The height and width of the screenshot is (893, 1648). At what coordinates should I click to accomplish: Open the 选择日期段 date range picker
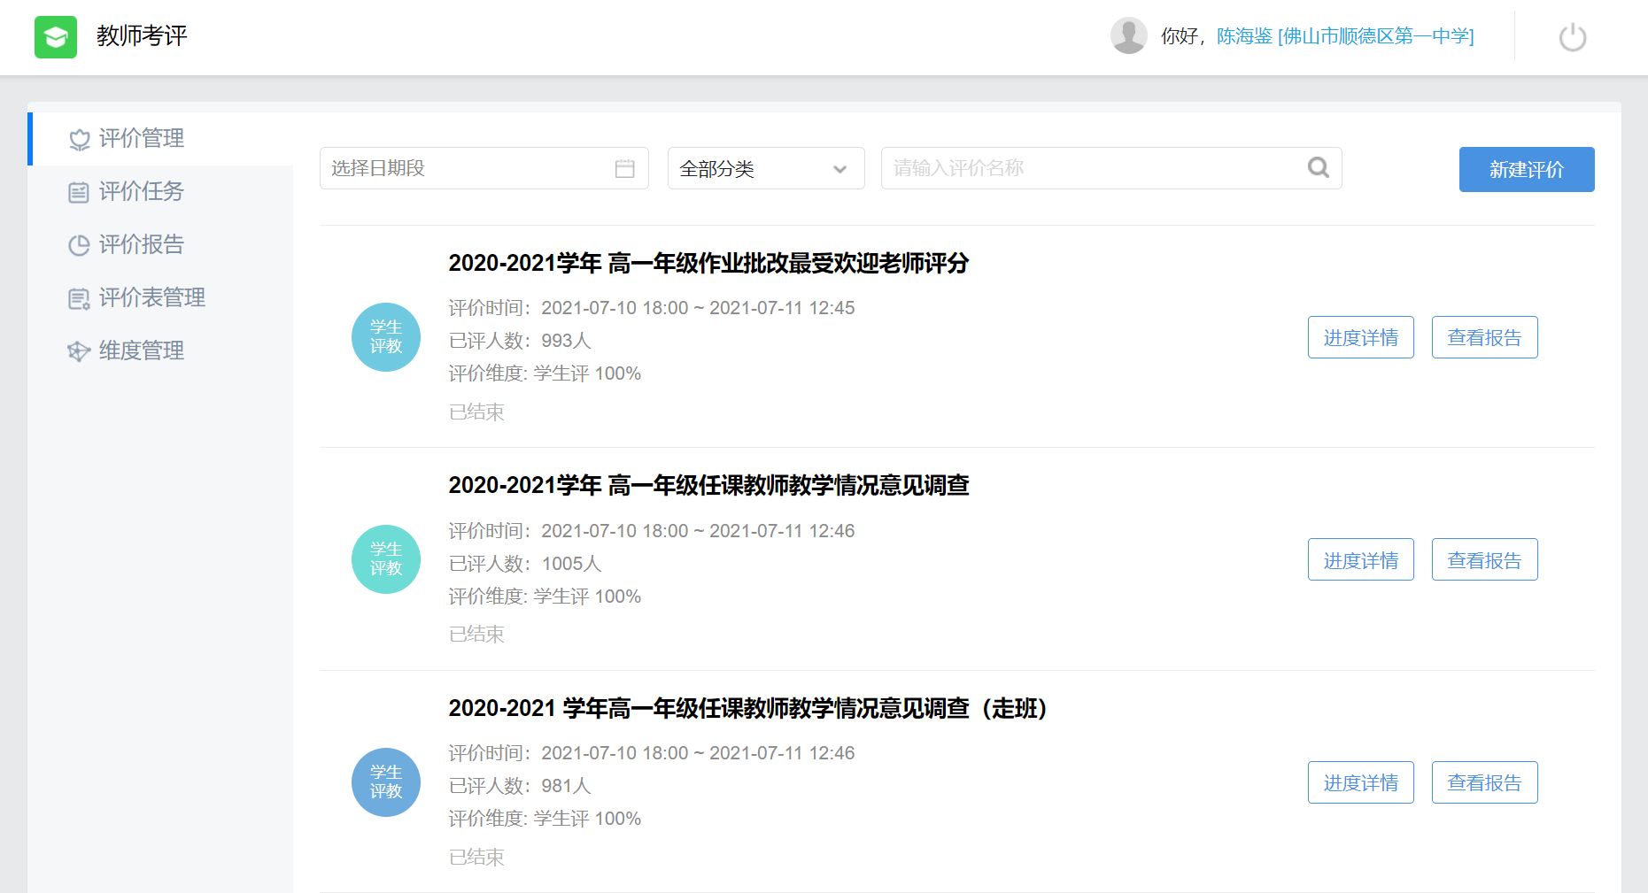coord(469,168)
